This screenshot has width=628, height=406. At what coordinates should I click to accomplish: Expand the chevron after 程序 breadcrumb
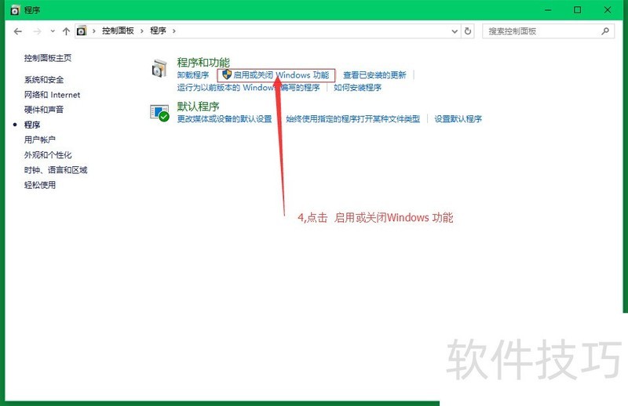click(173, 31)
